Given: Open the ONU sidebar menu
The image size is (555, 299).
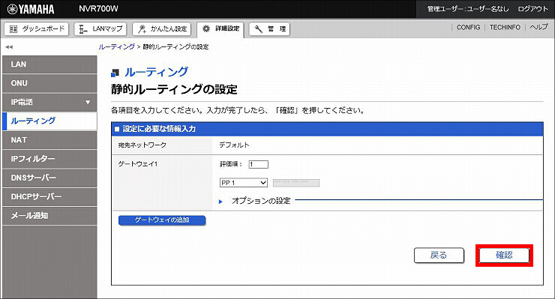Looking at the screenshot, I should pos(49,83).
